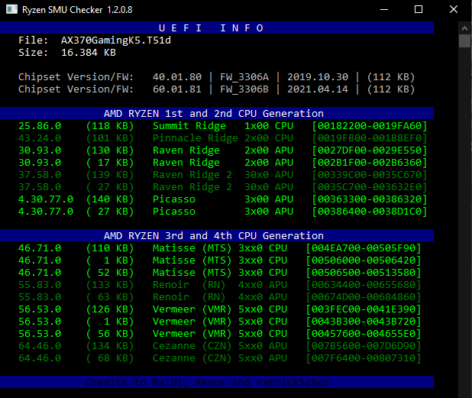Image resolution: width=472 pixels, height=398 pixels.
Task: Click the date 2019.10.30
Action: point(318,77)
